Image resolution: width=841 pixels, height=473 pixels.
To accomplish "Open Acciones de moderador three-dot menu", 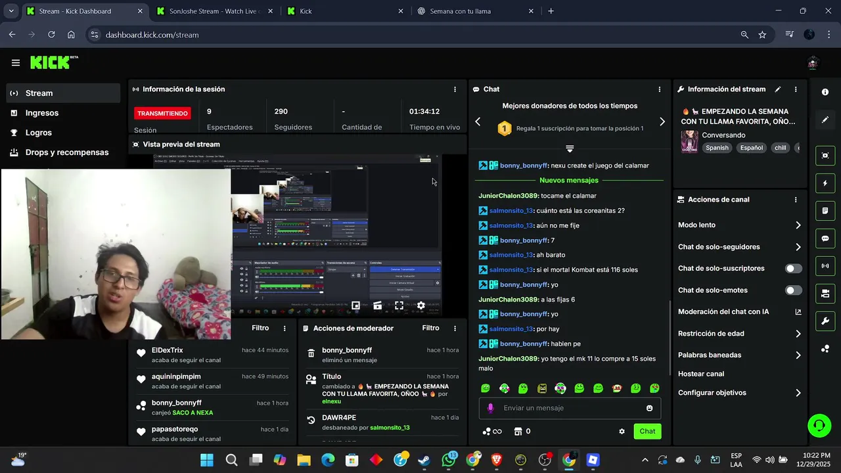I will pos(455,328).
